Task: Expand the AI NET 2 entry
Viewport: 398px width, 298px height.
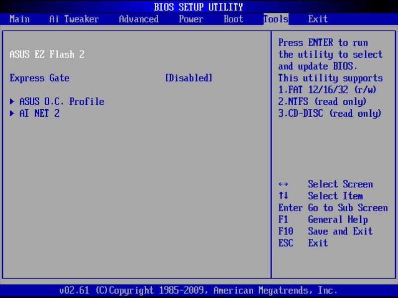Action: click(x=42, y=113)
